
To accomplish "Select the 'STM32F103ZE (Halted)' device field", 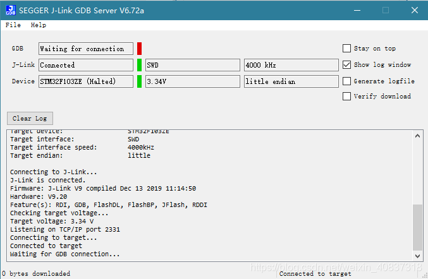I will 86,81.
